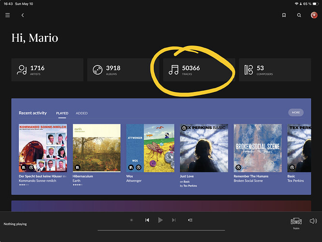Viewport: 322px width, 242px height.
Task: Open Attwenger Wos album cover
Action: [x=150, y=148]
